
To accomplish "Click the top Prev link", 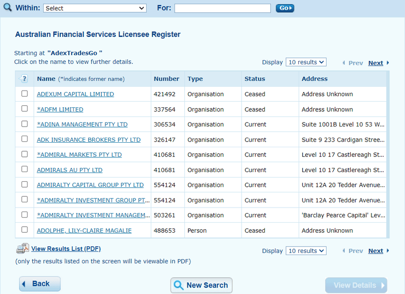I will point(355,63).
